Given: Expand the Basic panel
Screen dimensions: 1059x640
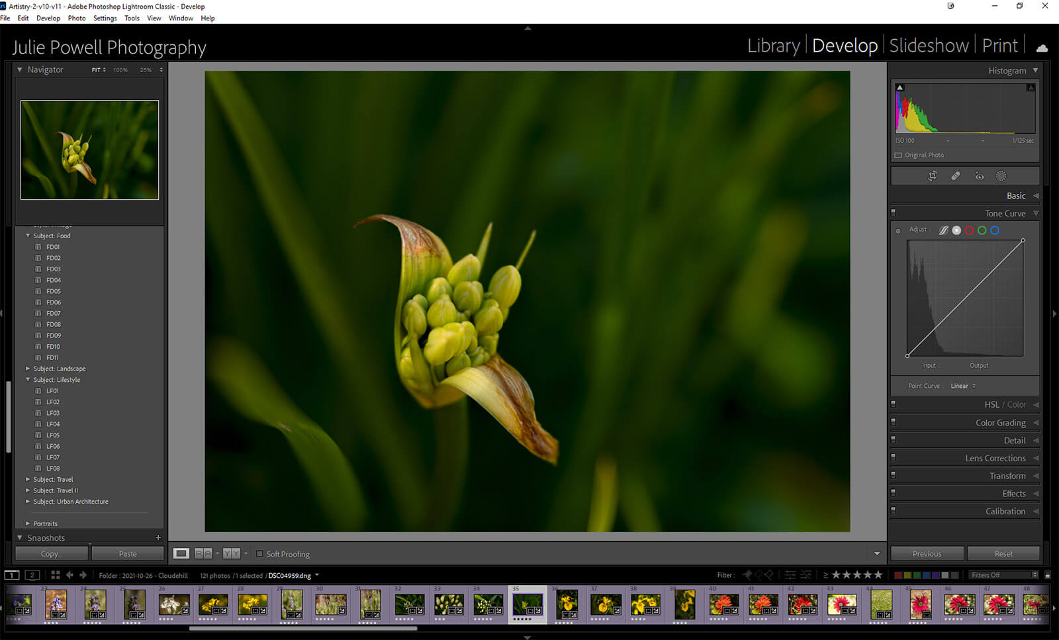Looking at the screenshot, I should pyautogui.click(x=1015, y=196).
